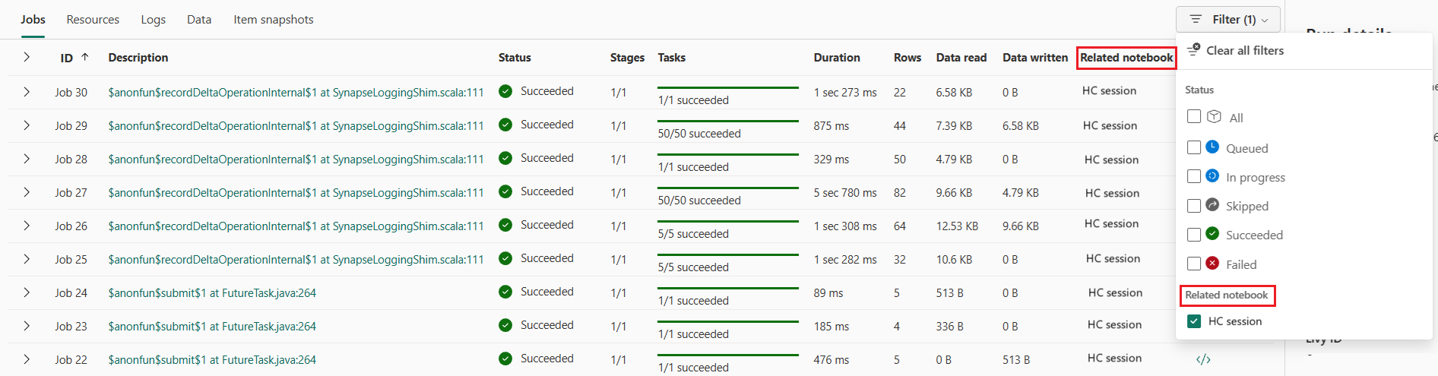Click the code snippet icon in Job 22 row

point(1203,359)
